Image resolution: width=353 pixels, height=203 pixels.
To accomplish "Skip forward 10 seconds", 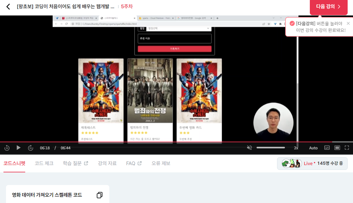I will tap(30, 148).
